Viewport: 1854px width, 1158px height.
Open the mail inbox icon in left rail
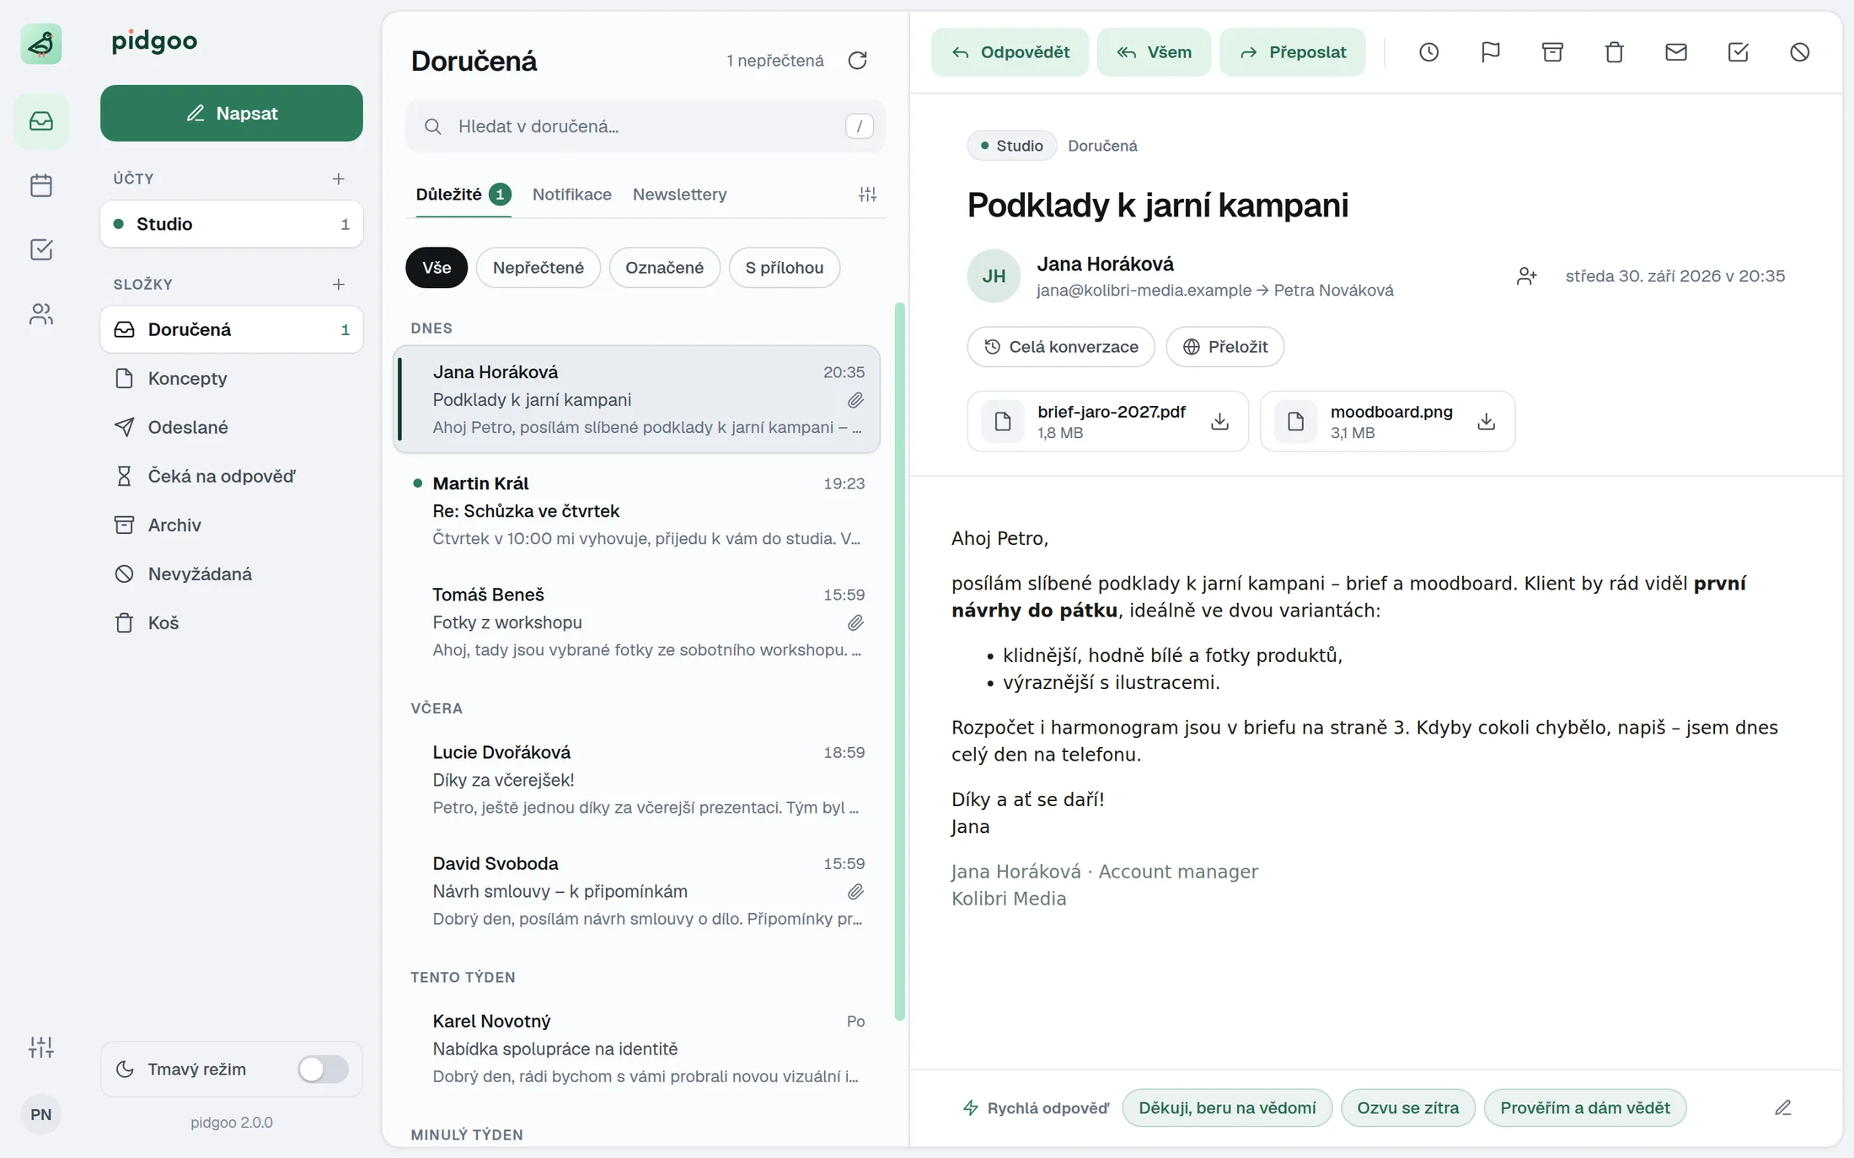click(x=41, y=121)
